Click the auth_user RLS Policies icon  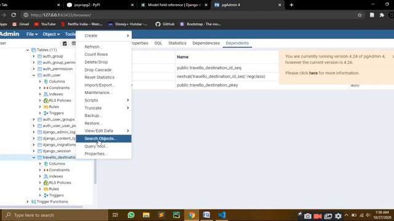(46, 101)
